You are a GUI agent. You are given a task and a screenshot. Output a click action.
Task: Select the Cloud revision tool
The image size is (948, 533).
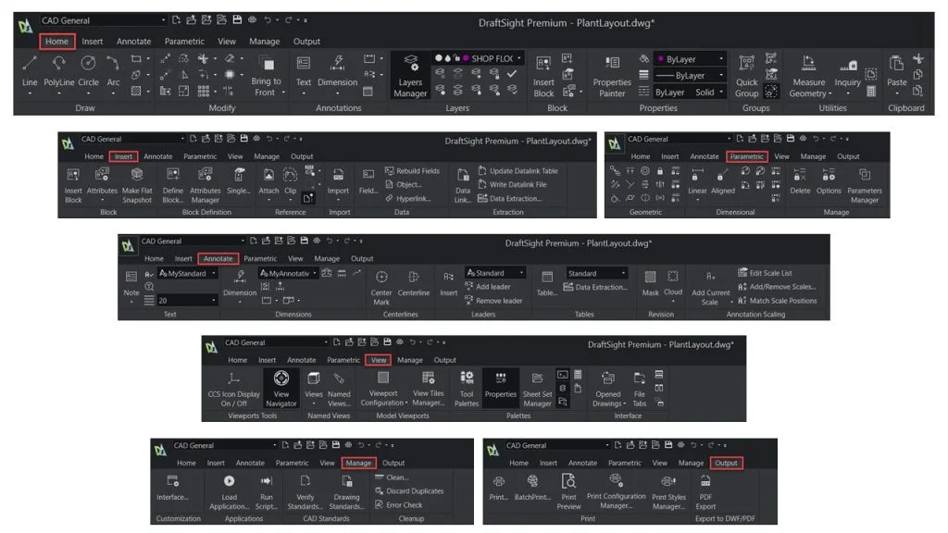(673, 282)
